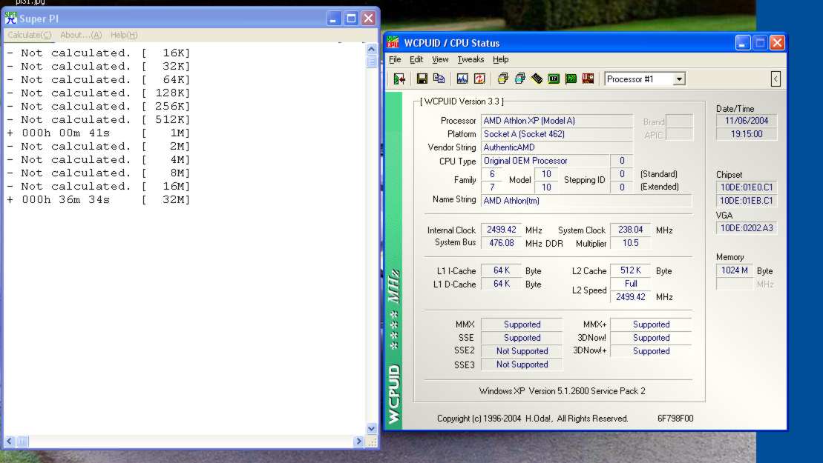Viewport: 823px width, 463px height.
Task: Click Super PI vertical scrollbar up arrow
Action: pyautogui.click(x=372, y=49)
